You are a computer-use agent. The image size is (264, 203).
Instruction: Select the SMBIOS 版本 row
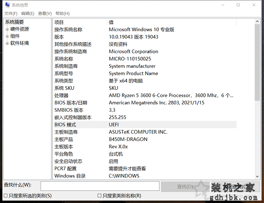145,110
